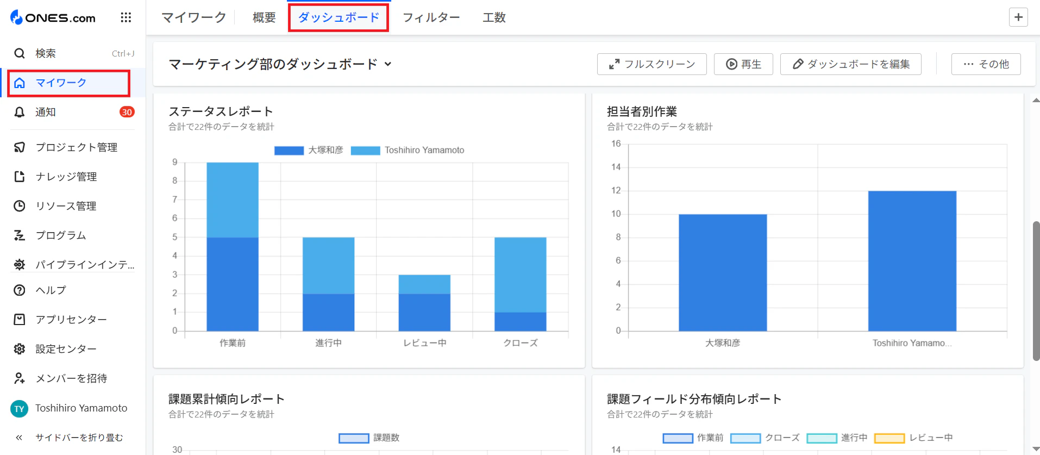
Task: Switch to the マイワーク tab
Action: [194, 17]
